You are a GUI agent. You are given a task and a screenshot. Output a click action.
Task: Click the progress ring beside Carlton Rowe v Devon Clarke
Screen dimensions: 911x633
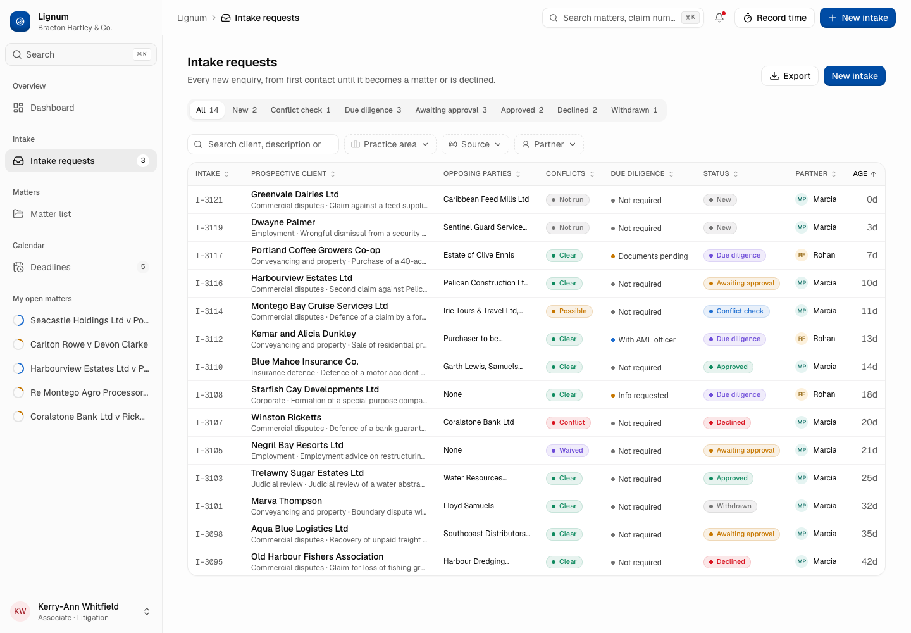tap(18, 344)
